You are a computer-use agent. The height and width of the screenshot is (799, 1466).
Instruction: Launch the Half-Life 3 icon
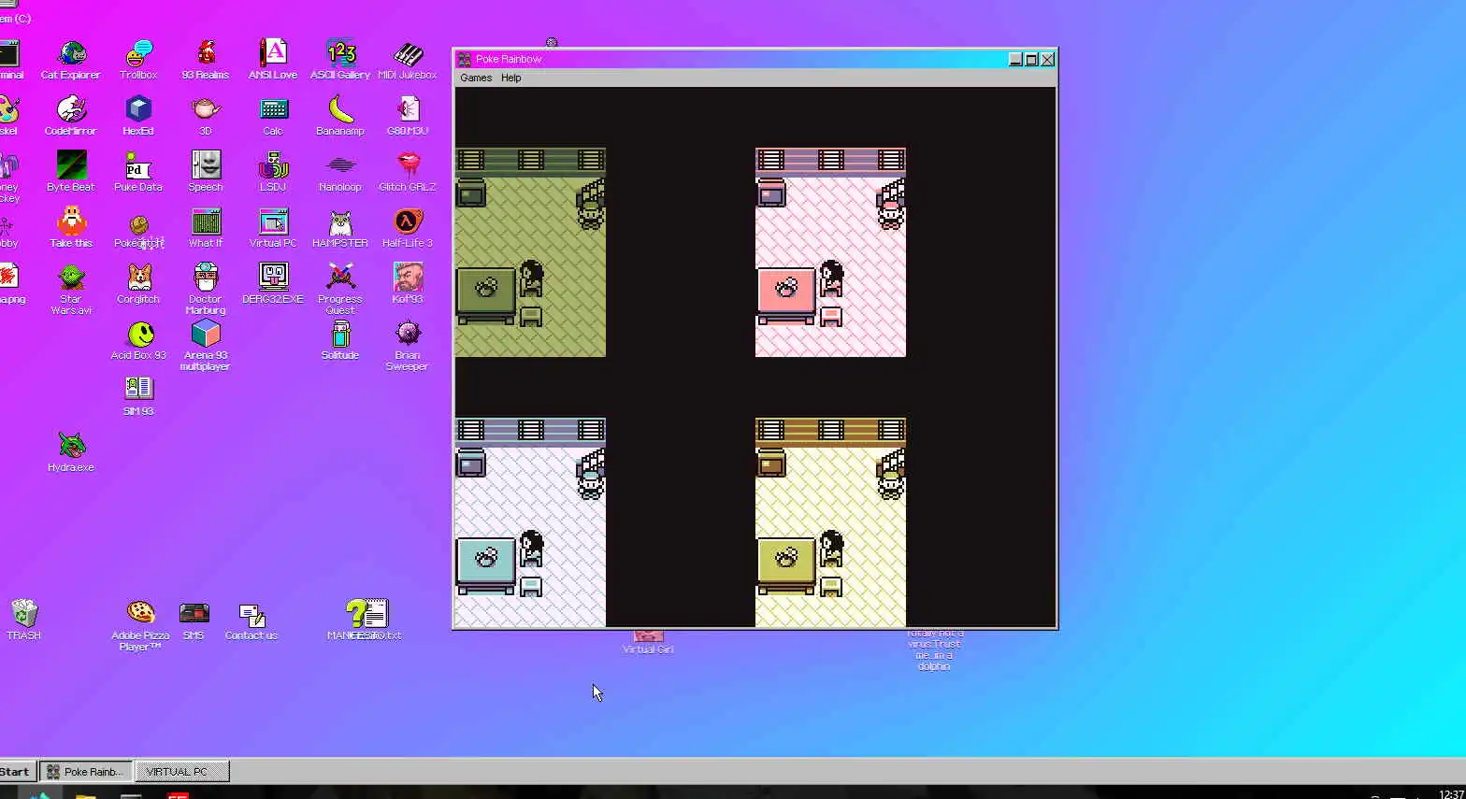pyautogui.click(x=408, y=228)
